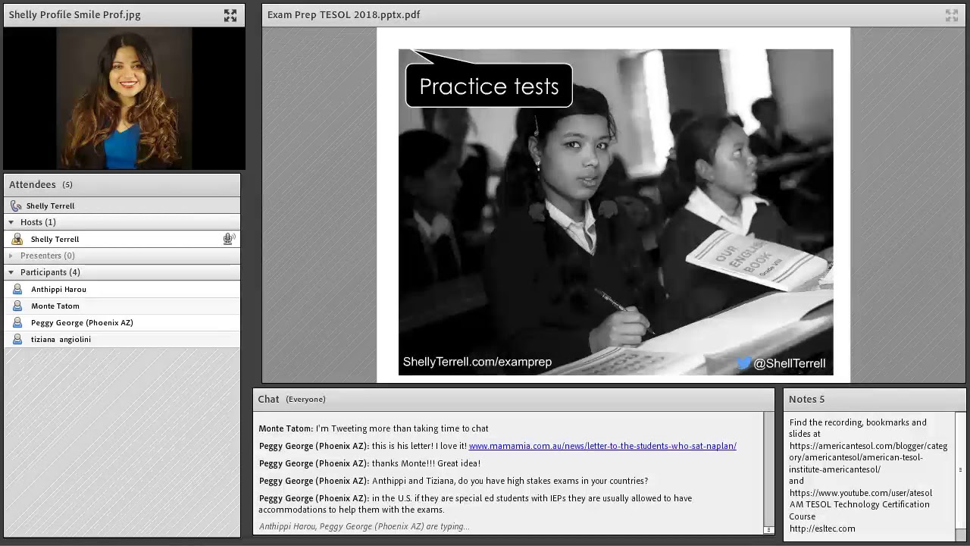Viewport: 970px width, 546px height.
Task: Collapse the Participants (4) group
Action: [11, 272]
